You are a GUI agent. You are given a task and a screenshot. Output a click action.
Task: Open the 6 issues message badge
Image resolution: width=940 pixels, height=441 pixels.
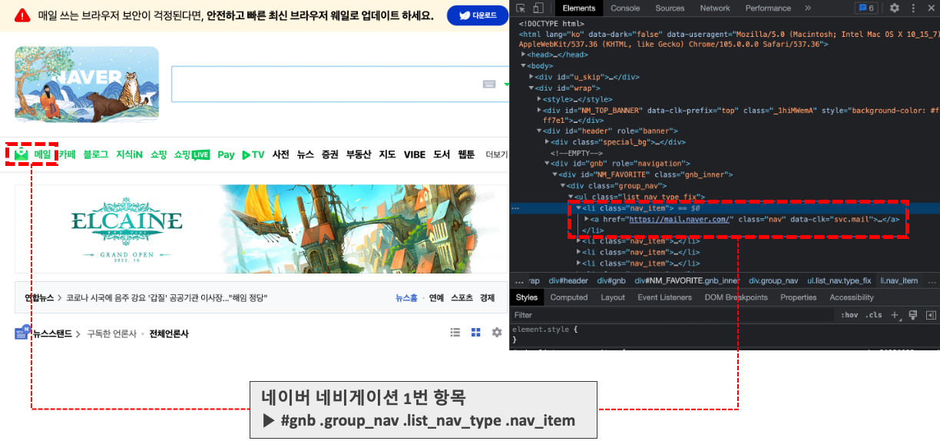[x=867, y=8]
